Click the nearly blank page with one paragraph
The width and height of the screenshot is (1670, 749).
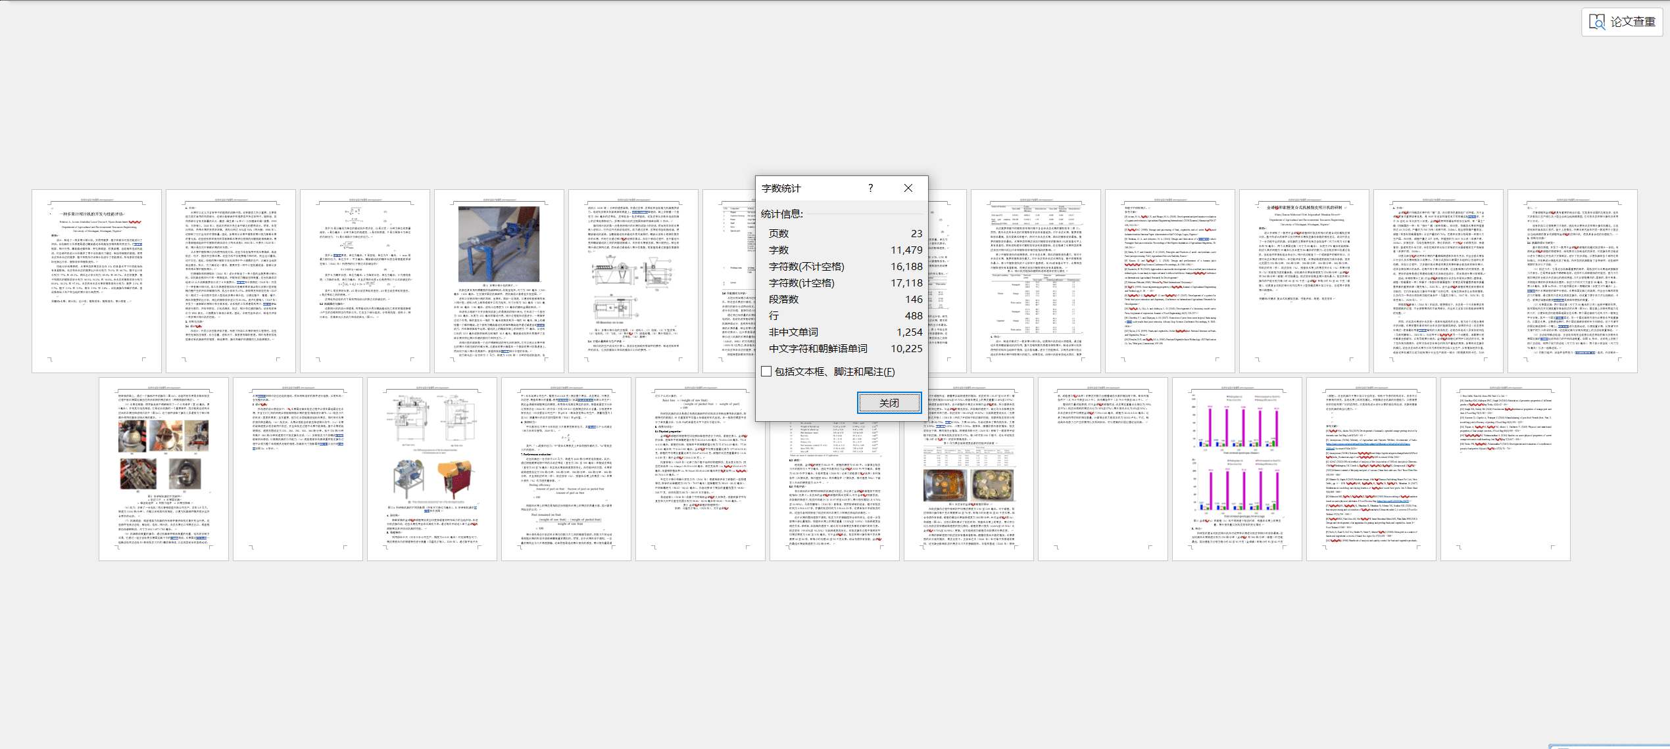(1102, 468)
